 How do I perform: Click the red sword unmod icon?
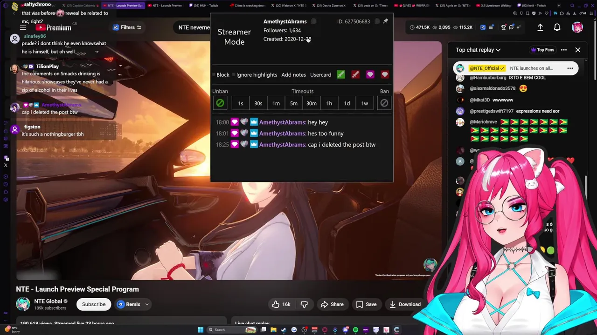coord(355,74)
